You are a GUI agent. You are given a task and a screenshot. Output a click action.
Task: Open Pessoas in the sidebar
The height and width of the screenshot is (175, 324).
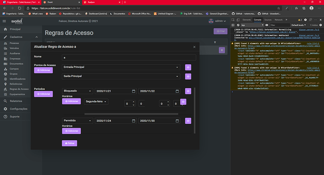(14, 43)
